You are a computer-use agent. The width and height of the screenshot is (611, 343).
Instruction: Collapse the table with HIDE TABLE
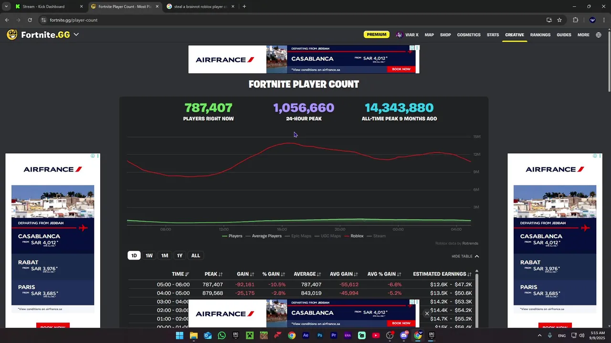[x=465, y=256]
